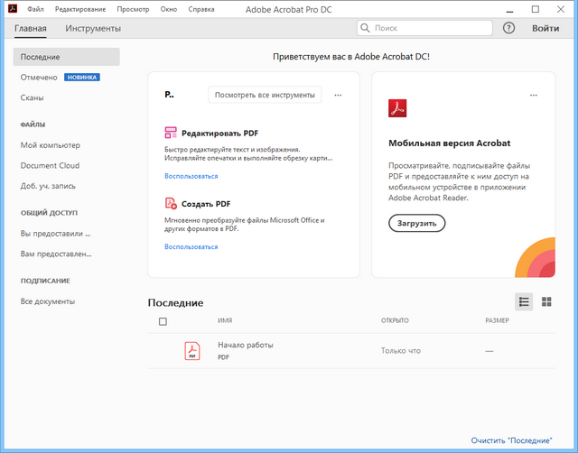The height and width of the screenshot is (453, 578).
Task: Switch to the Инструменты tab
Action: click(x=93, y=28)
